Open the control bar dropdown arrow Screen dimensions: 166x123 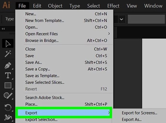pos(122,19)
